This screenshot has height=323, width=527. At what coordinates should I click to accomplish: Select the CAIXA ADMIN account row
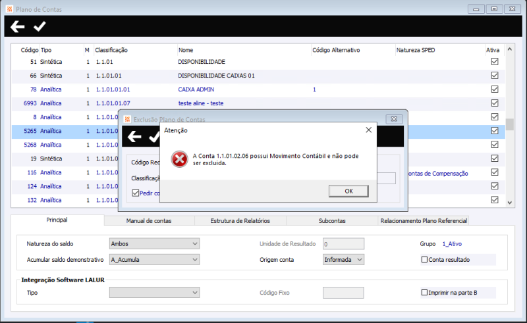pyautogui.click(x=258, y=89)
